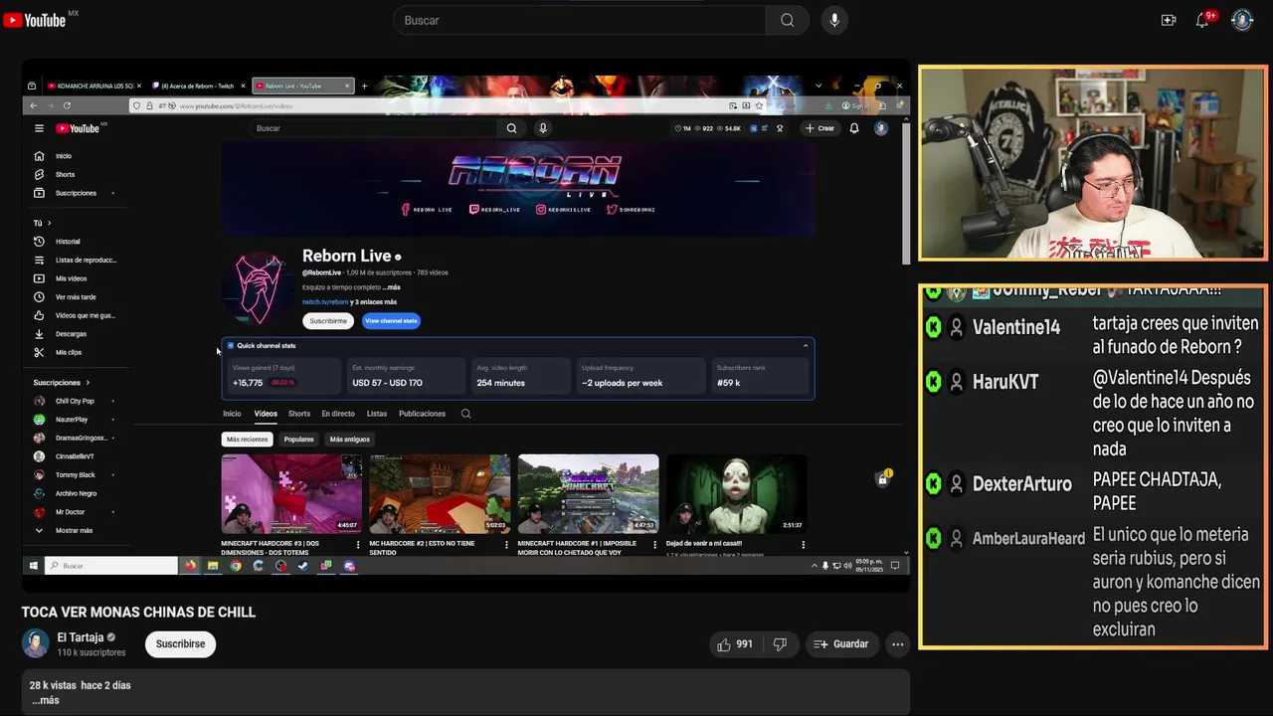Image resolution: width=1273 pixels, height=716 pixels.
Task: In the video, open Historial in the sidebar
Action: (68, 242)
